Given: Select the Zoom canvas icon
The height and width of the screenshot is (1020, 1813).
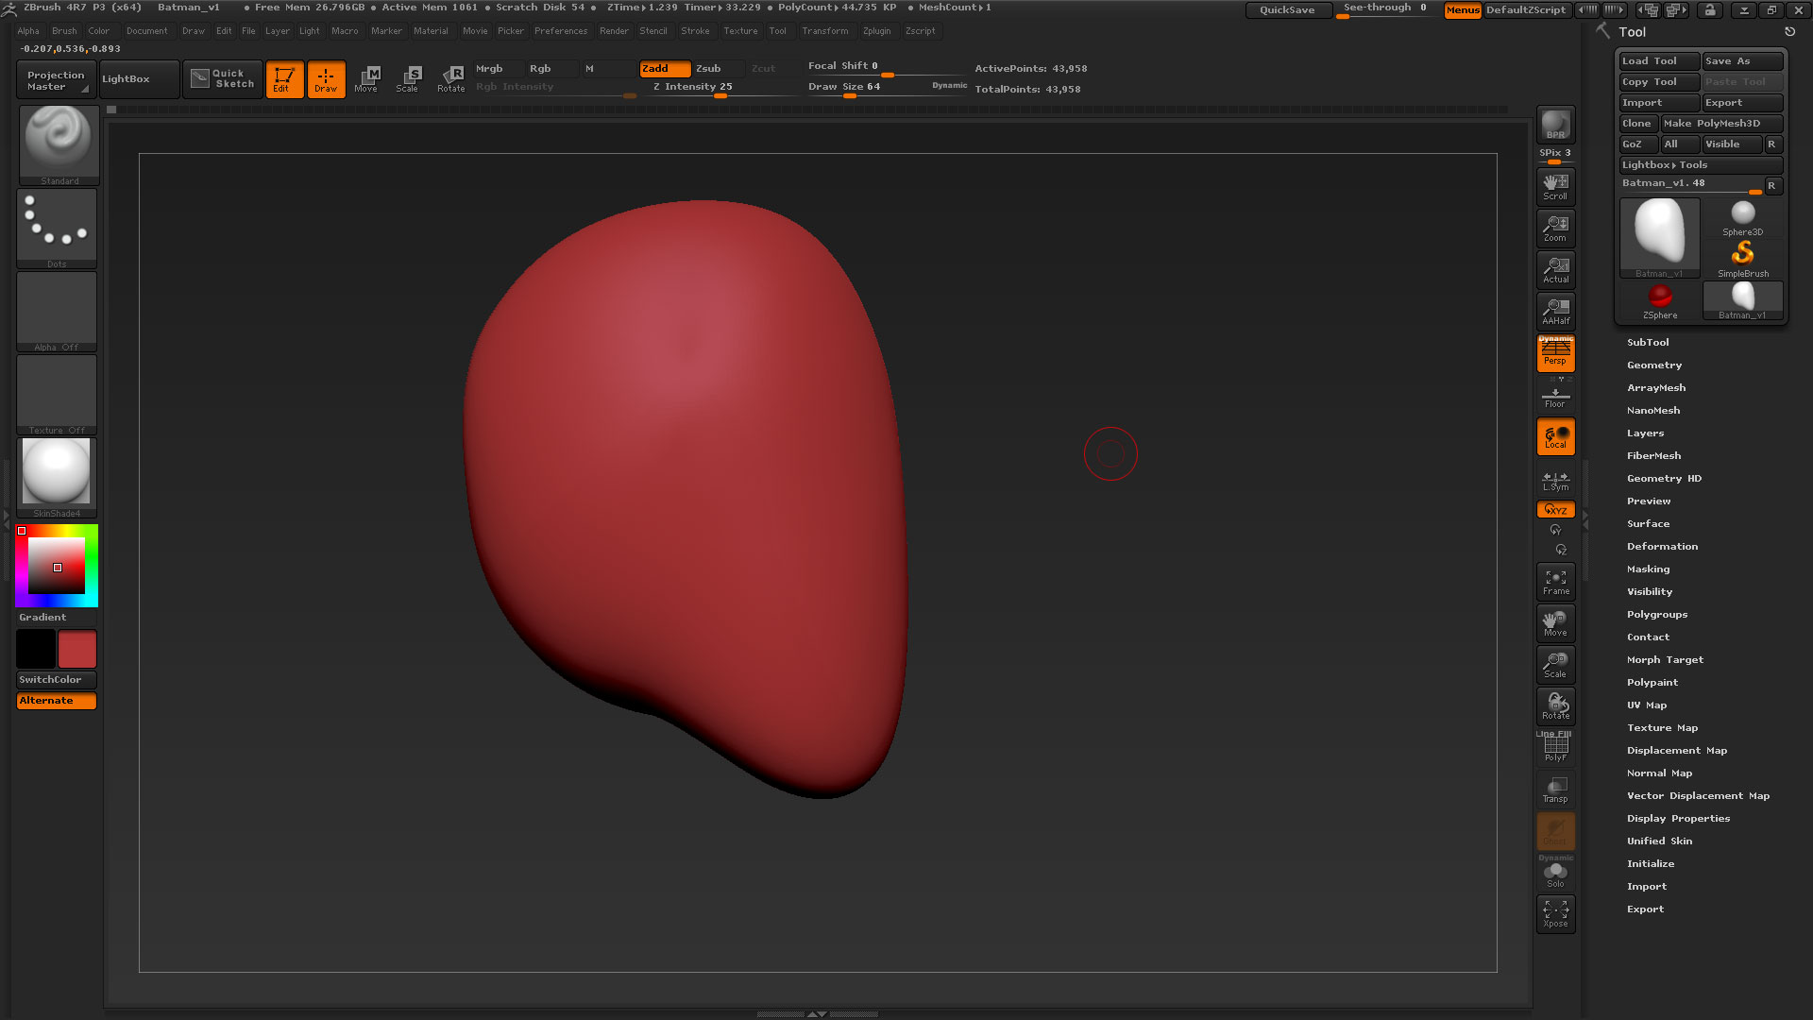Looking at the screenshot, I should point(1555,228).
